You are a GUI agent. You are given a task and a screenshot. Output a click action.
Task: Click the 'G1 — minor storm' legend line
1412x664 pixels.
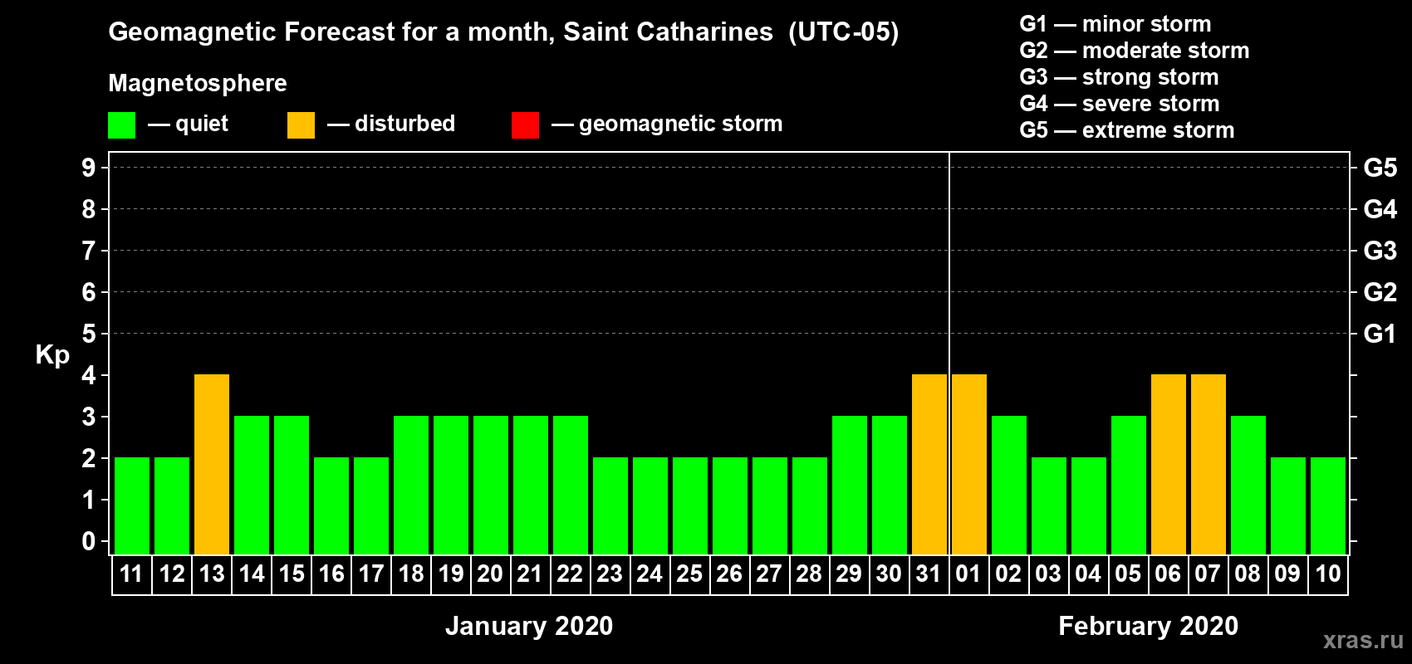click(x=1115, y=24)
